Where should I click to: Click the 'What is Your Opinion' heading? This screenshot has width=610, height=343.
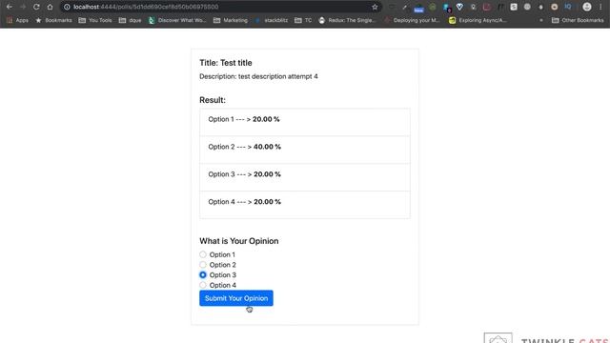(239, 241)
